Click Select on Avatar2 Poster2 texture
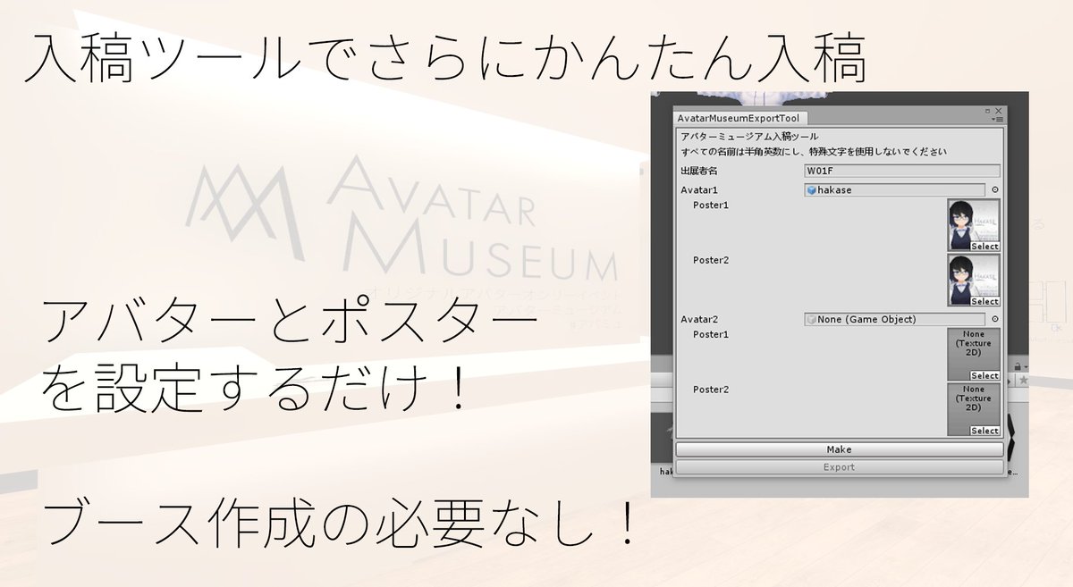Viewport: 1073px width, 587px height. click(984, 431)
